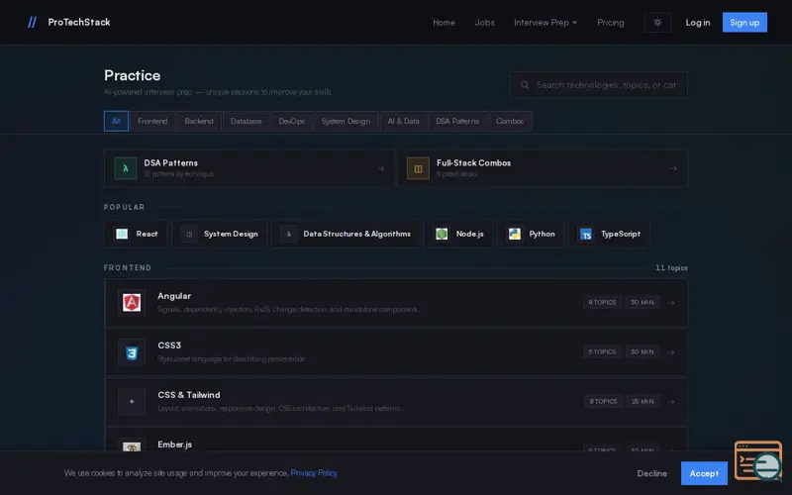Click the Python logo icon

point(514,234)
